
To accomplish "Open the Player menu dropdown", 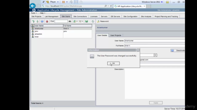I will coord(54,2).
